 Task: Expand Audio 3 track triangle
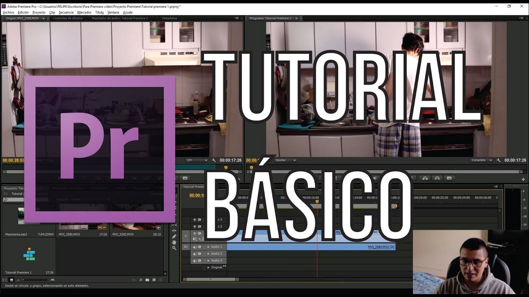208,261
